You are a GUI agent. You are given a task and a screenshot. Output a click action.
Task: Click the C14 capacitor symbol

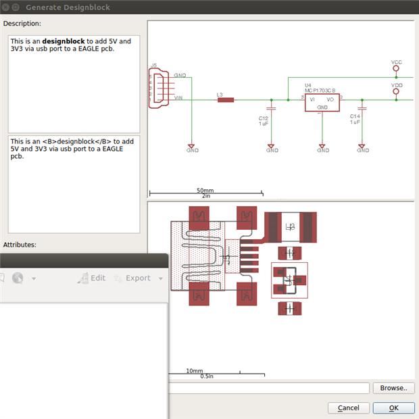pos(362,108)
